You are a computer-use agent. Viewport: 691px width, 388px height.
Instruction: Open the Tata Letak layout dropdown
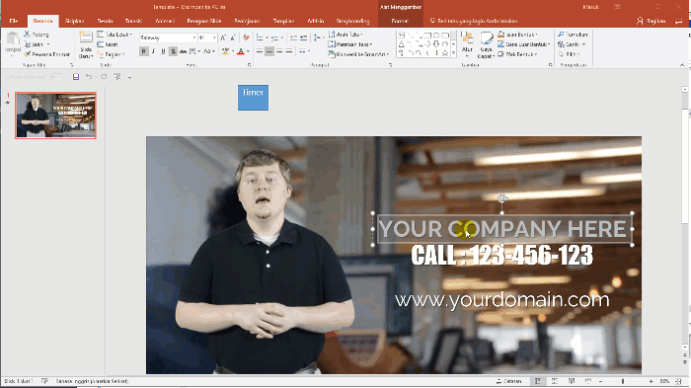coord(115,34)
